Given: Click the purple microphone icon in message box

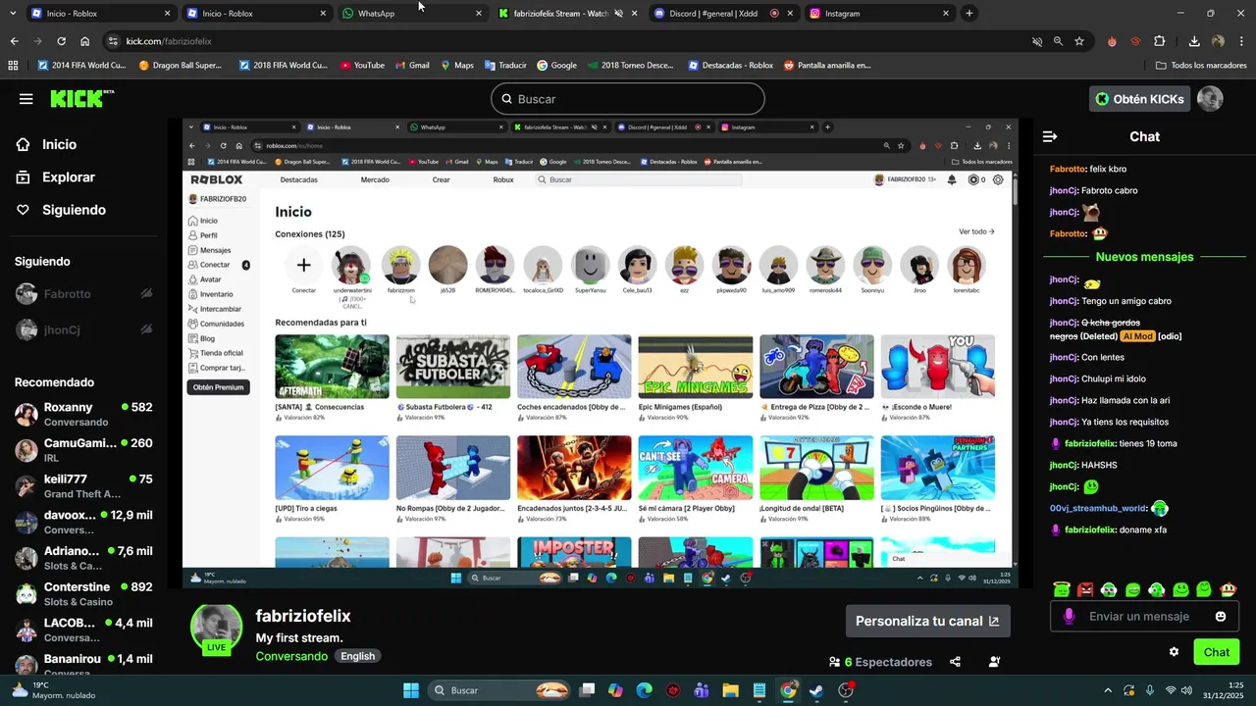Looking at the screenshot, I should click(x=1069, y=616).
